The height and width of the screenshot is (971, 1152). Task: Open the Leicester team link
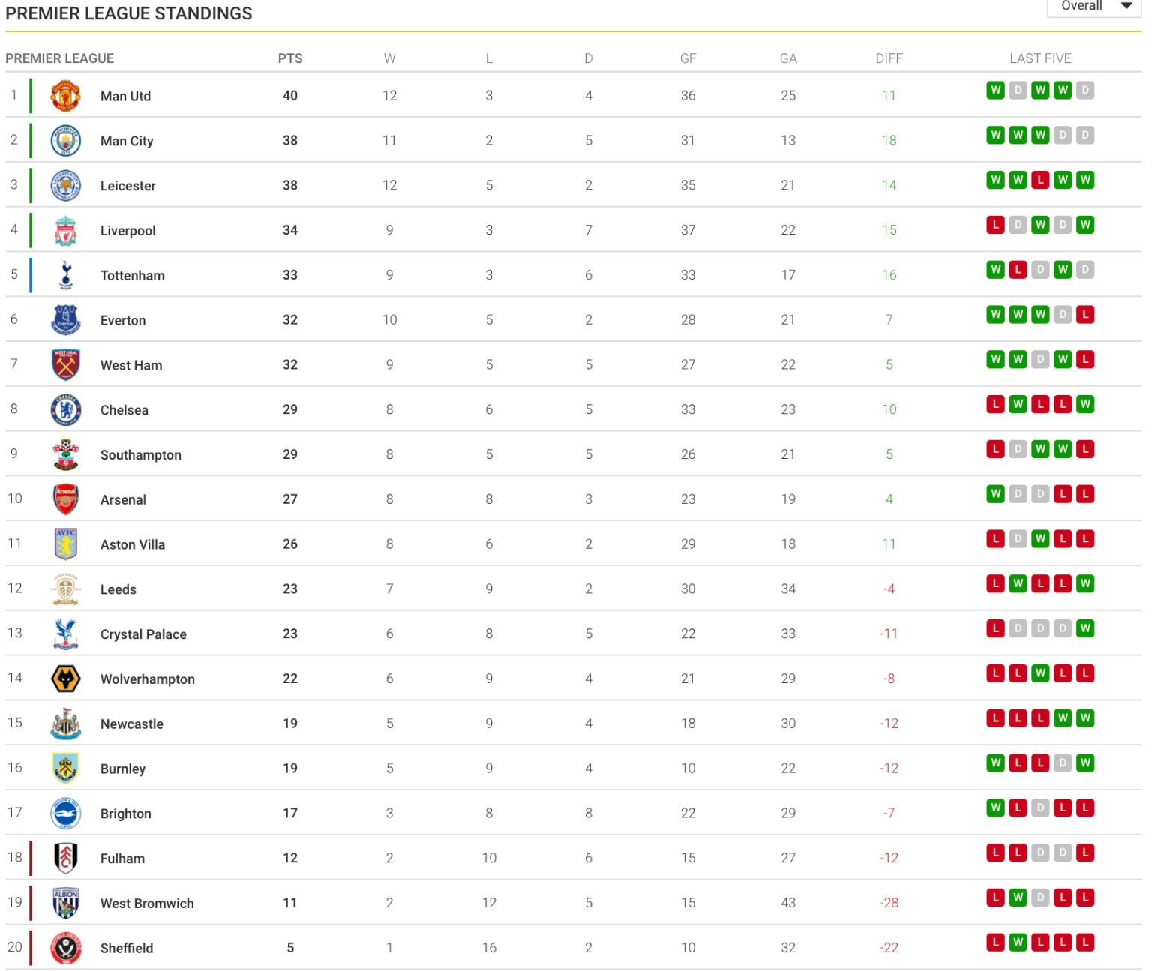pyautogui.click(x=128, y=186)
